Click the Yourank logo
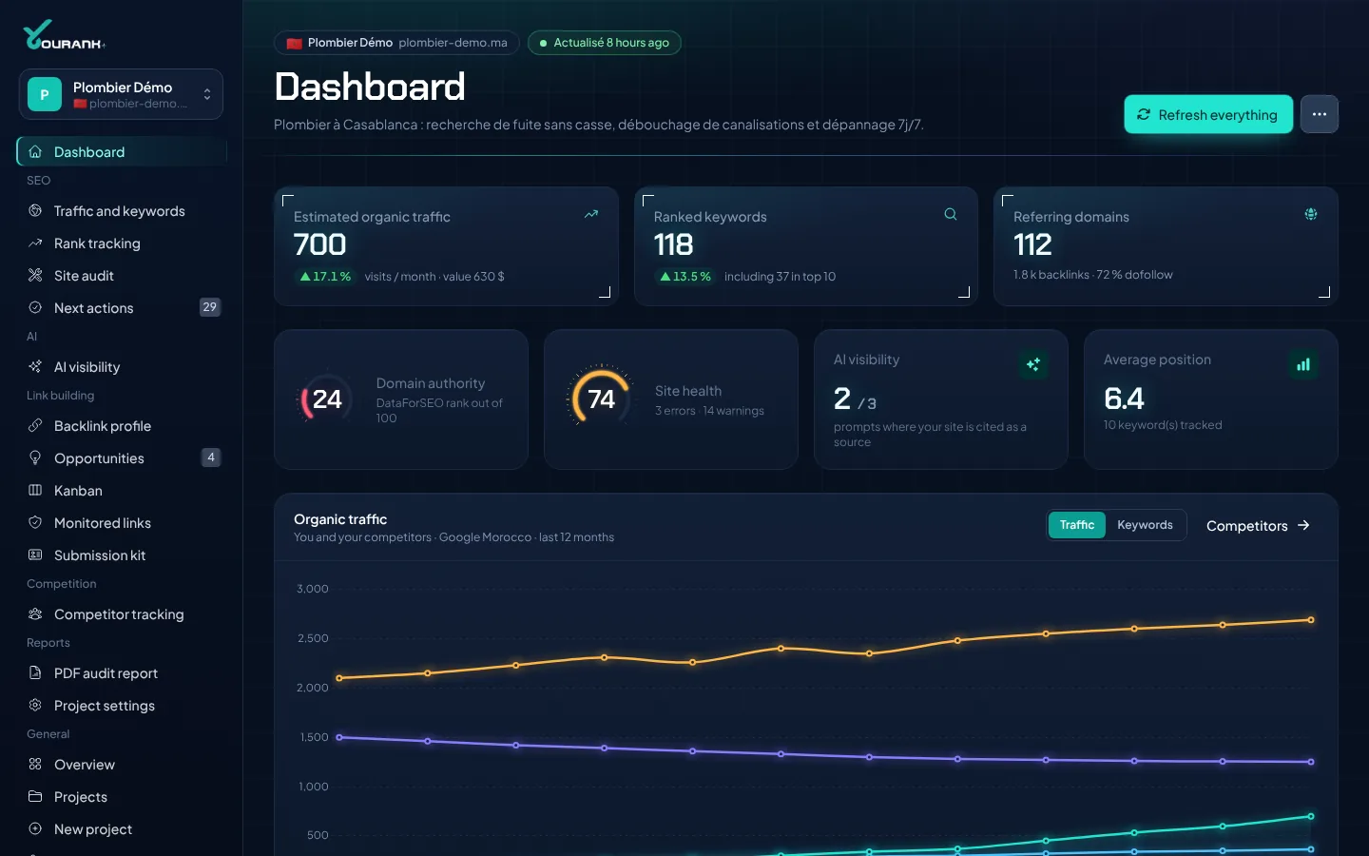The height and width of the screenshot is (856, 1369). (64, 35)
